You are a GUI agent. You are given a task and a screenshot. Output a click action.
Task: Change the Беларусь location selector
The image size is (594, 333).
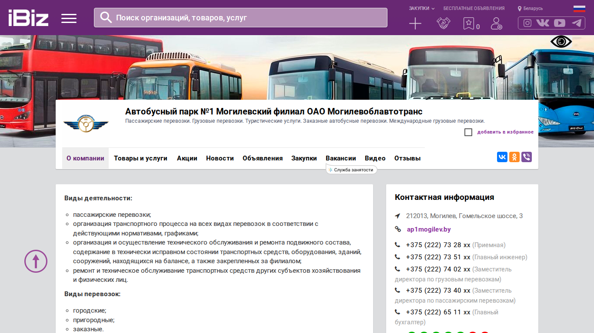coord(530,8)
